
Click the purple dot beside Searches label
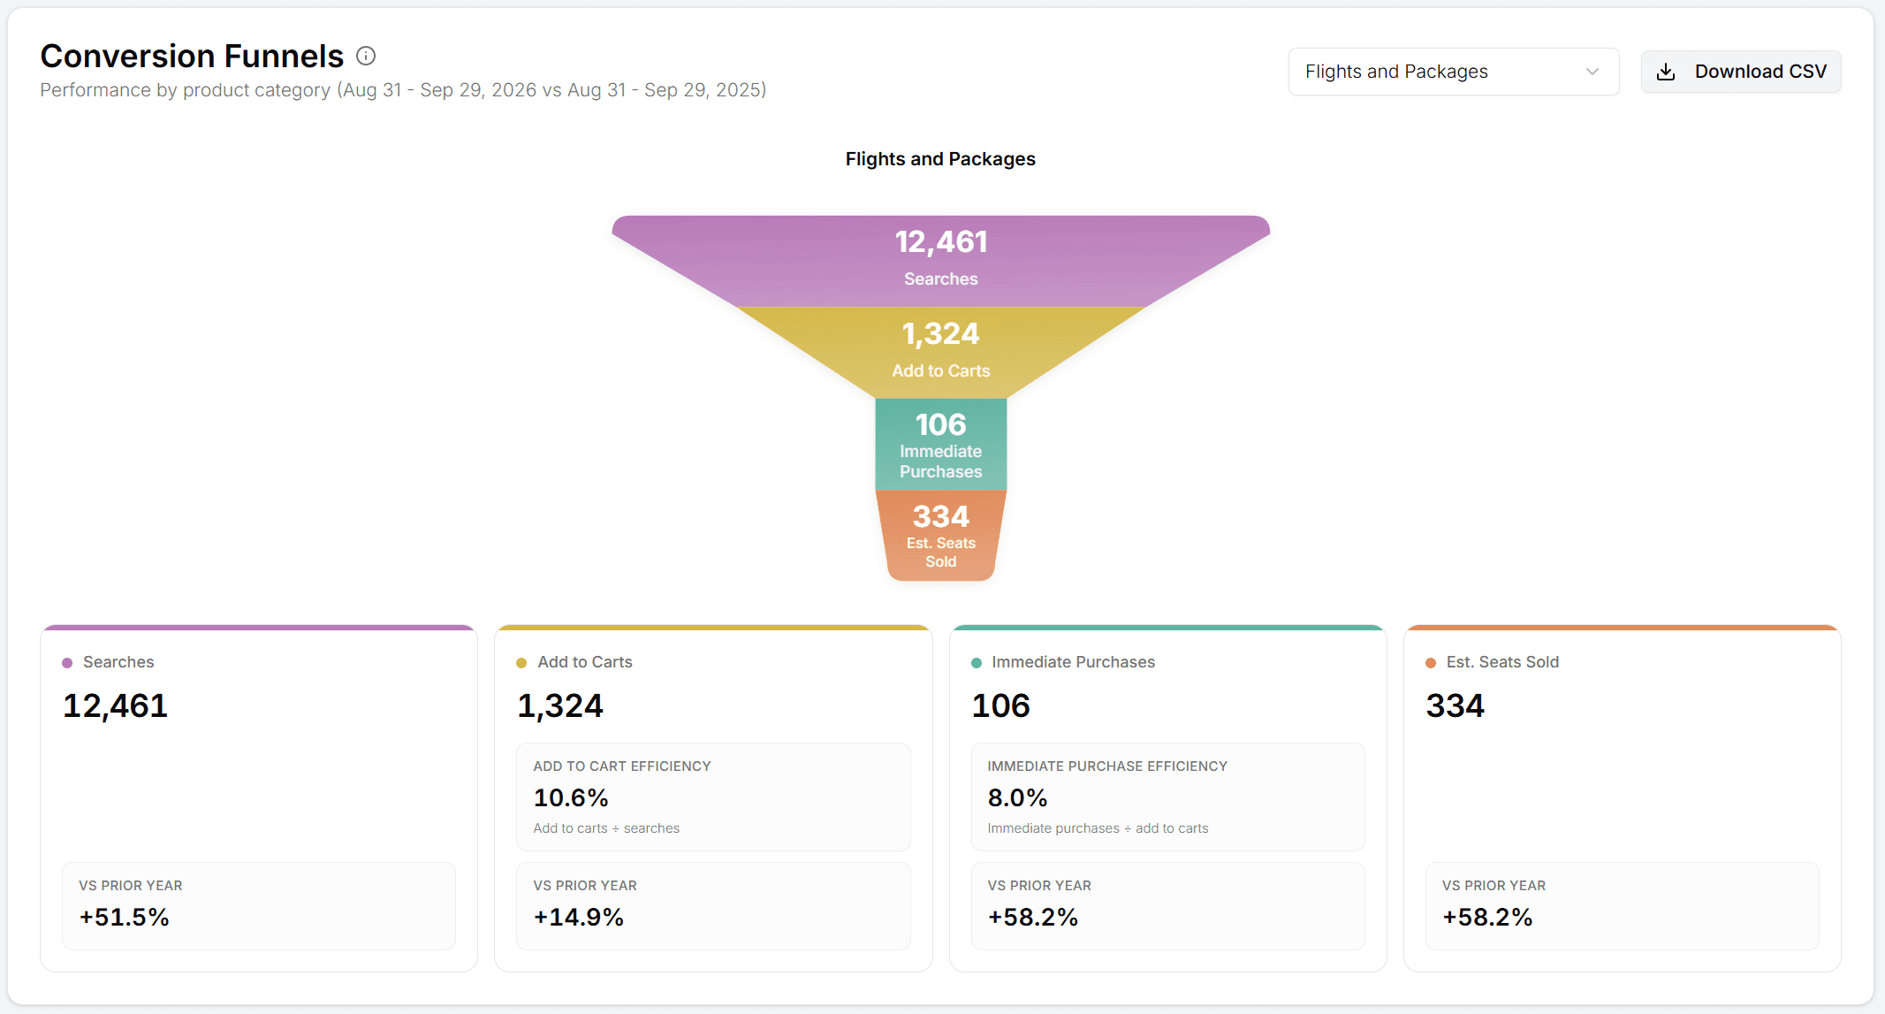click(67, 663)
